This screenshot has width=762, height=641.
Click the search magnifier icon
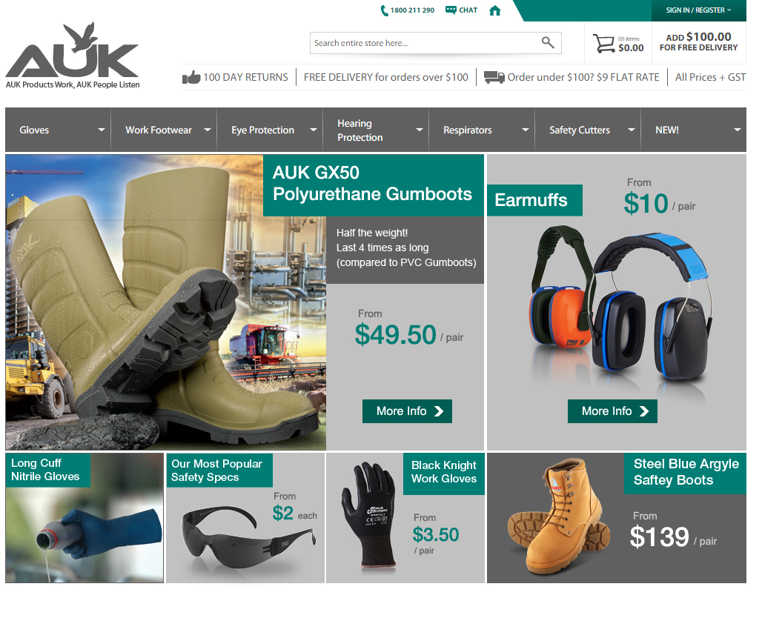548,43
